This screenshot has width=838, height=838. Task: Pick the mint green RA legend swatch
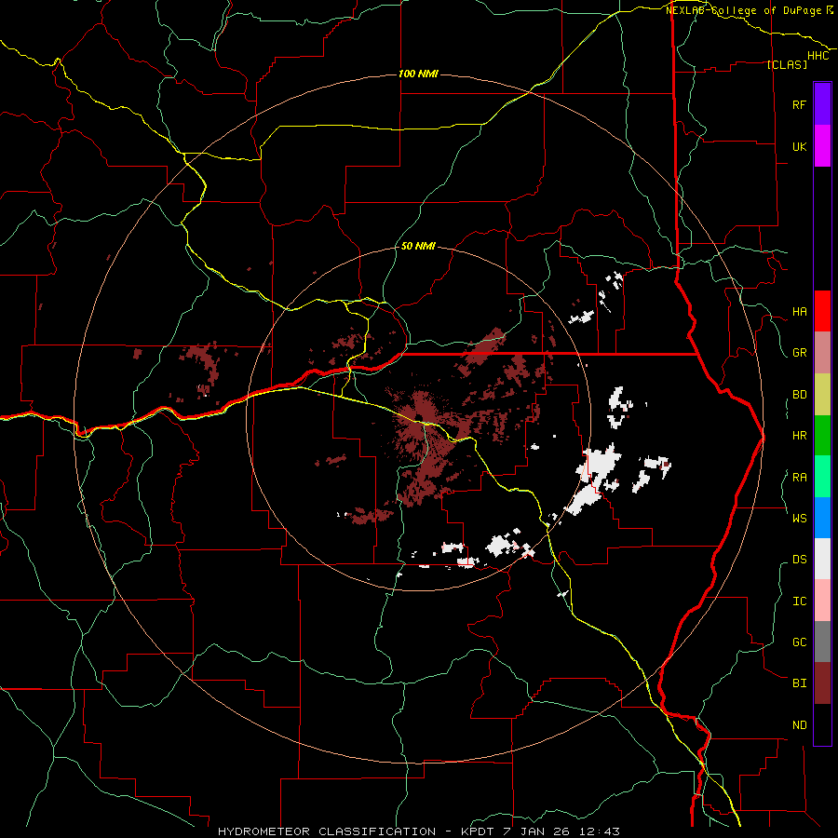(822, 477)
